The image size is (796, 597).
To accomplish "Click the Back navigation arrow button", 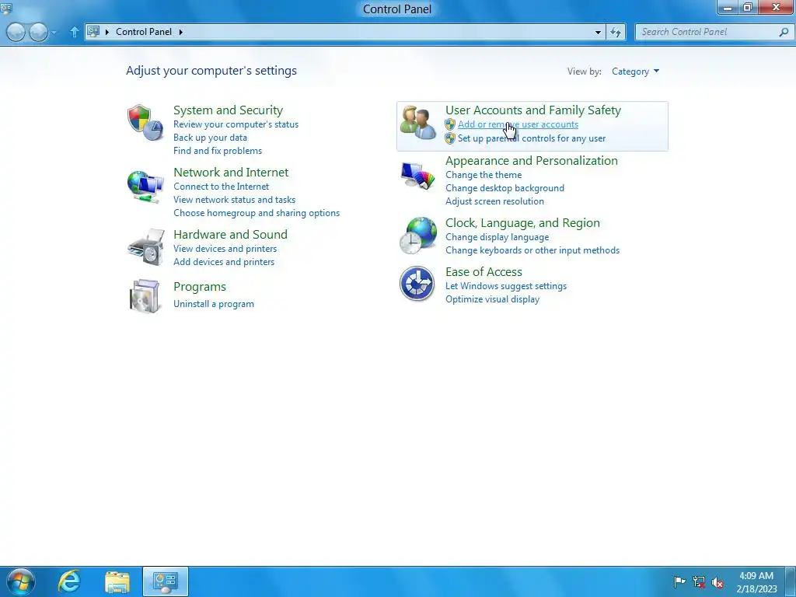I will 16,33.
